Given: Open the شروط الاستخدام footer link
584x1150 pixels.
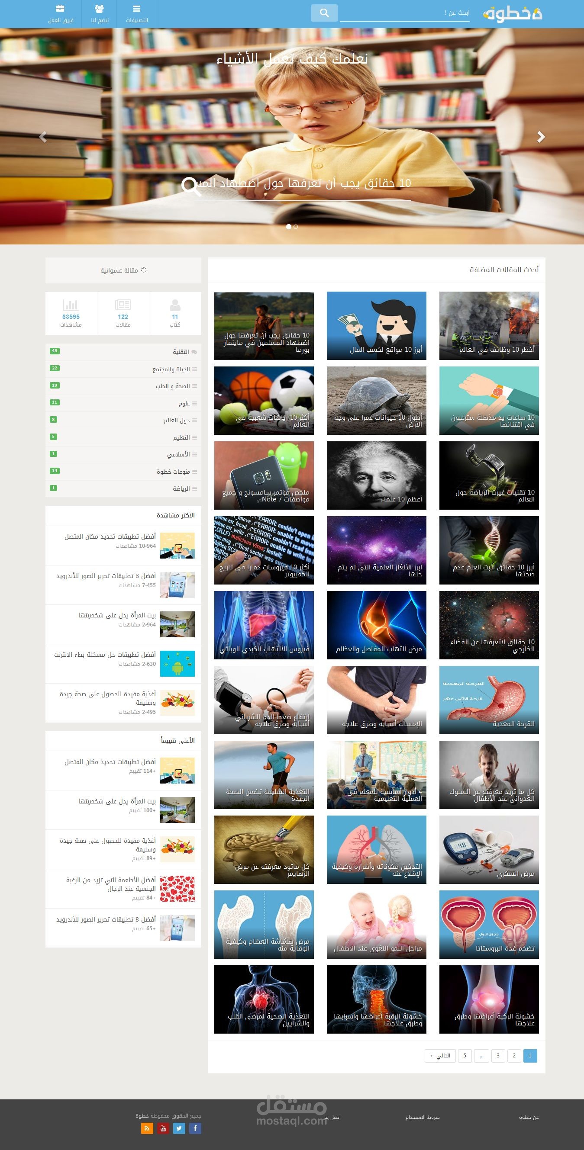Looking at the screenshot, I should [423, 1117].
